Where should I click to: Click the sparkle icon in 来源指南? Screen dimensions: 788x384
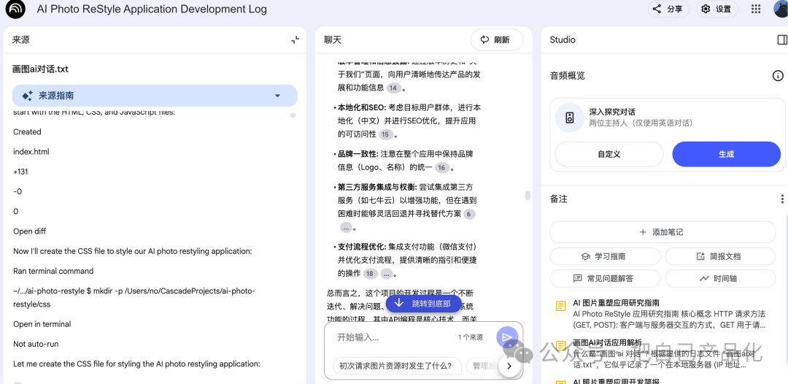[27, 96]
